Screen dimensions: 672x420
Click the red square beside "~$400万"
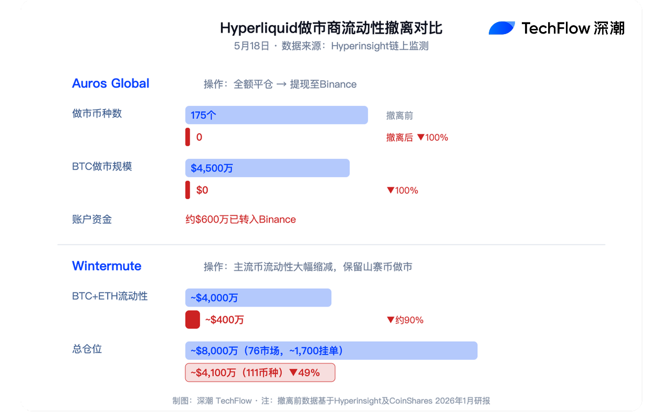[x=193, y=320]
